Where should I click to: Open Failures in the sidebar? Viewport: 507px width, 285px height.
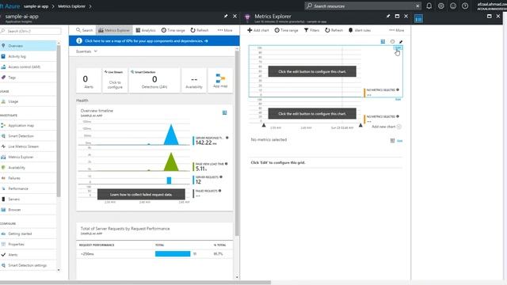tap(29, 178)
